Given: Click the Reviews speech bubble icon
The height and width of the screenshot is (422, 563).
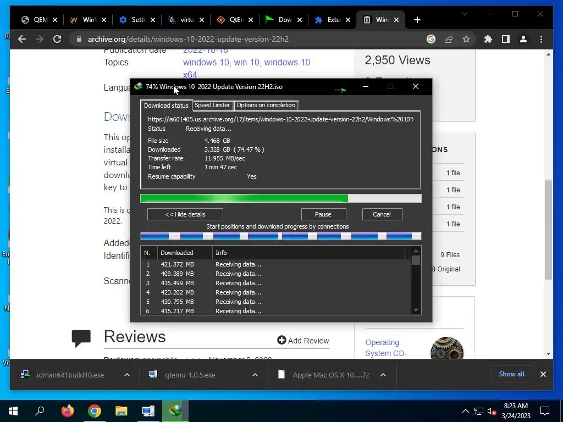Looking at the screenshot, I should [81, 338].
